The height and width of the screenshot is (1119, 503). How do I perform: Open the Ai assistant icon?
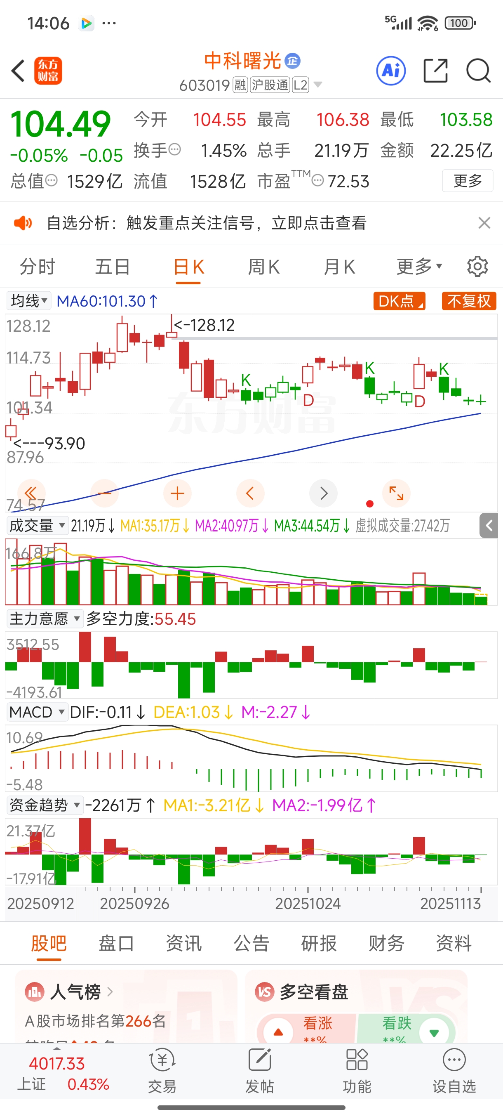pos(391,71)
